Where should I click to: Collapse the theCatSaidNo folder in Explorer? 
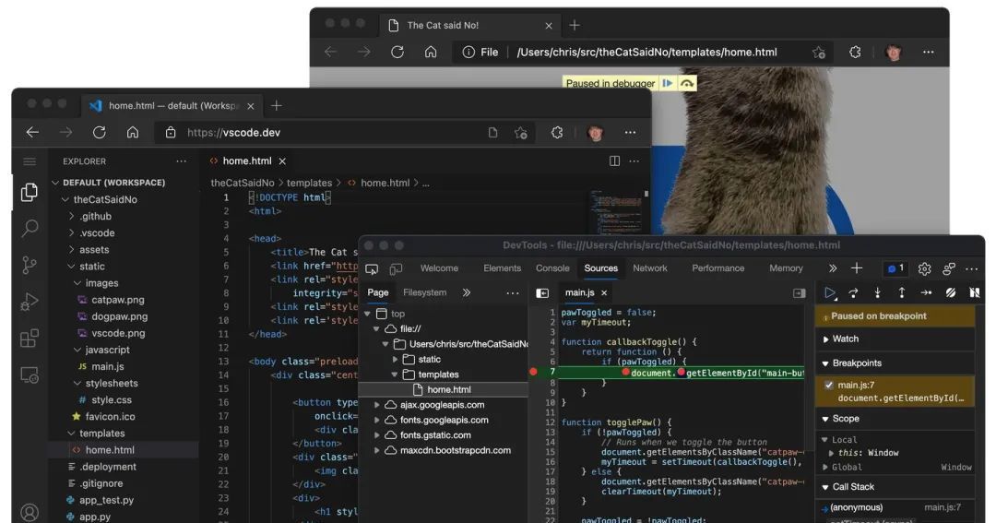(x=65, y=199)
